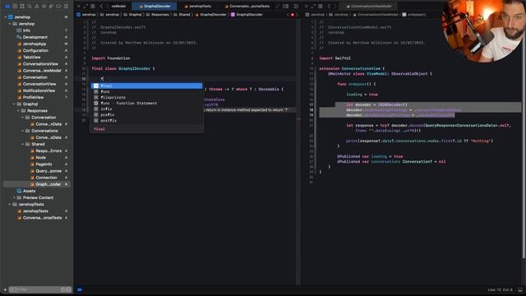This screenshot has width=526, height=296.
Task: Collapse the Shared folder
Action: 23,145
